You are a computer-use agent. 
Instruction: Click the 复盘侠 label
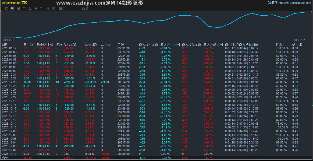click(x=273, y=3)
